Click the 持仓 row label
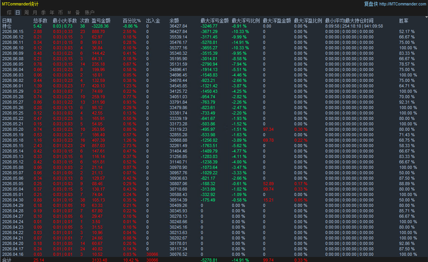 coord(7,26)
